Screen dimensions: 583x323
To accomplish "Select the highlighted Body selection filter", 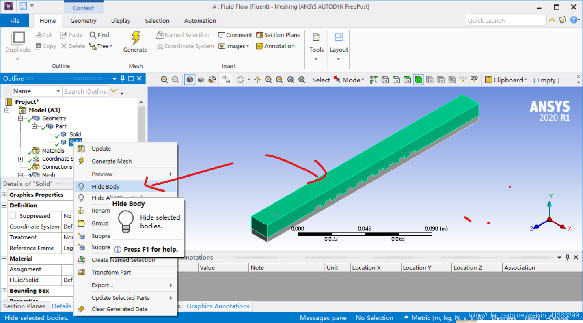I will [419, 80].
